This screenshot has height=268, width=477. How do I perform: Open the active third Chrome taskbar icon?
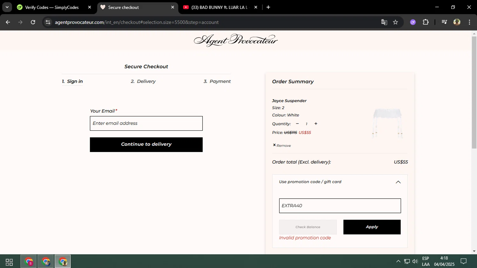63,262
